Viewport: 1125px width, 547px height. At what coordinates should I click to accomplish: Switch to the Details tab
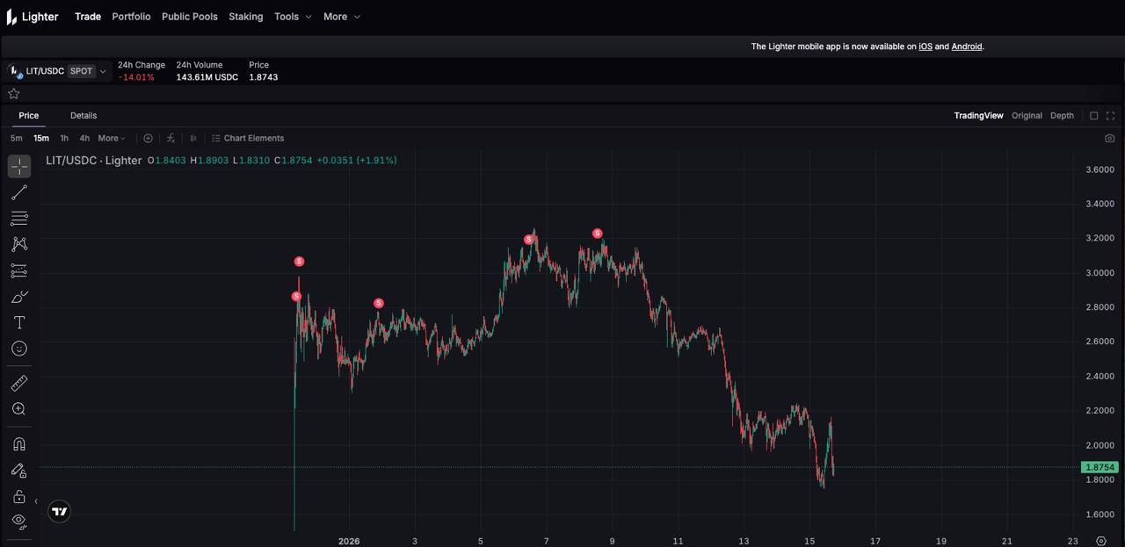(x=83, y=116)
